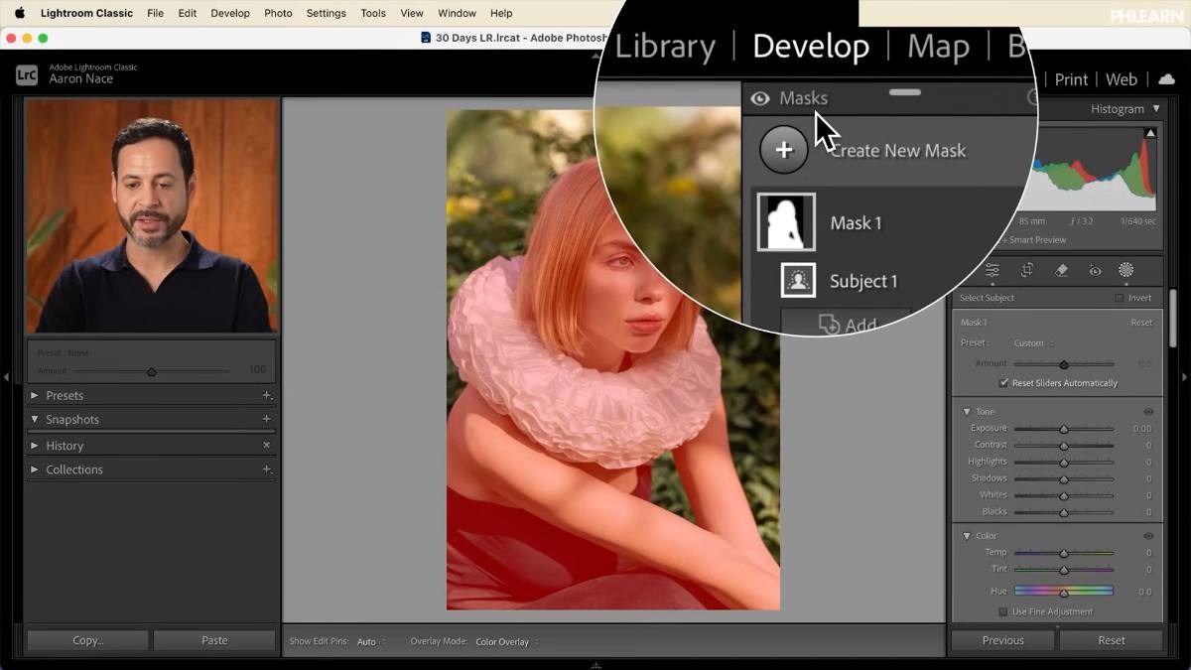Switch to the Web module
Screen dimensions: 1191x670
click(1122, 79)
